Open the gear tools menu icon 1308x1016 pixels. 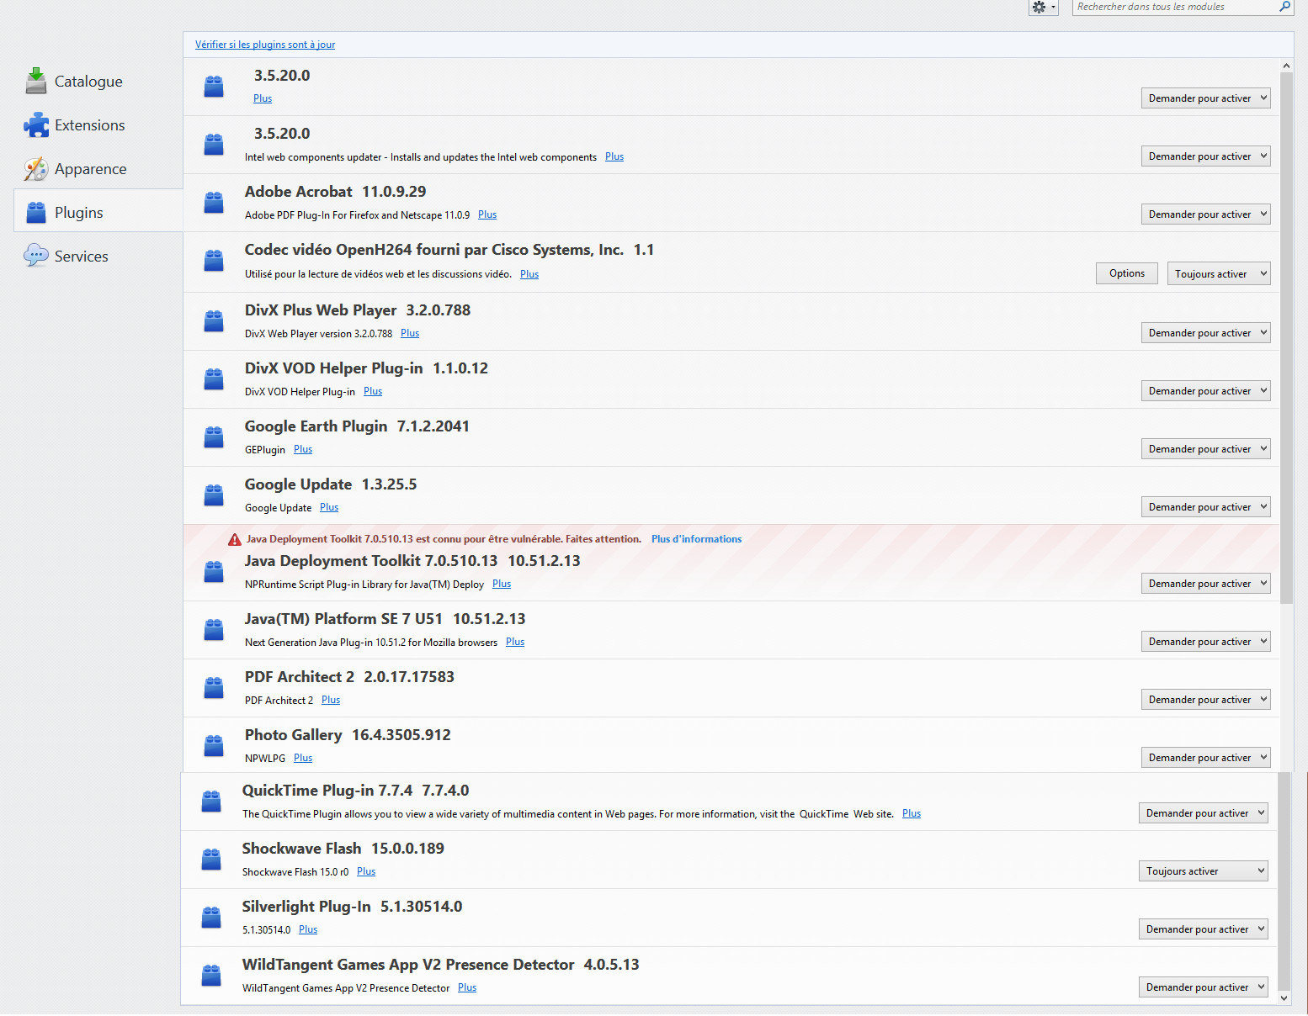(x=1043, y=8)
